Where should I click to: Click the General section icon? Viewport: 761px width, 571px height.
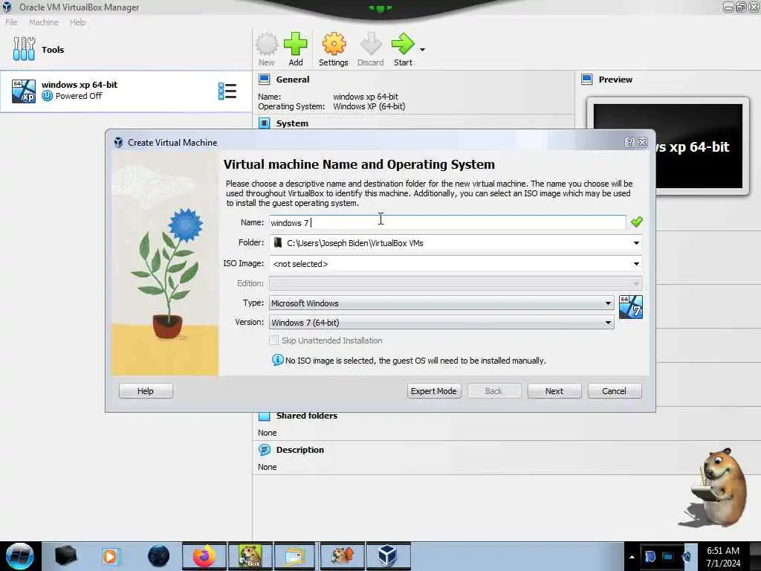point(264,79)
